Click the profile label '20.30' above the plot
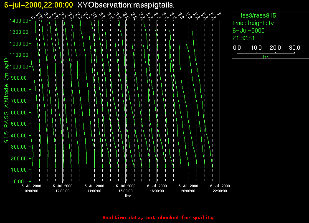This screenshot has width=309, height=223. pyautogui.click(x=217, y=16)
